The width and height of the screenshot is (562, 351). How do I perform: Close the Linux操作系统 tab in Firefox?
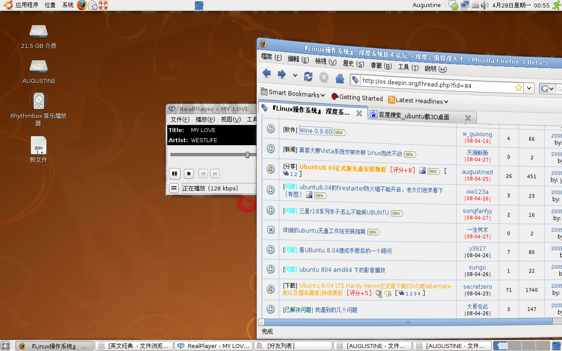point(359,114)
